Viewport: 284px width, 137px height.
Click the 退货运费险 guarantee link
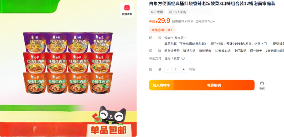point(172,51)
